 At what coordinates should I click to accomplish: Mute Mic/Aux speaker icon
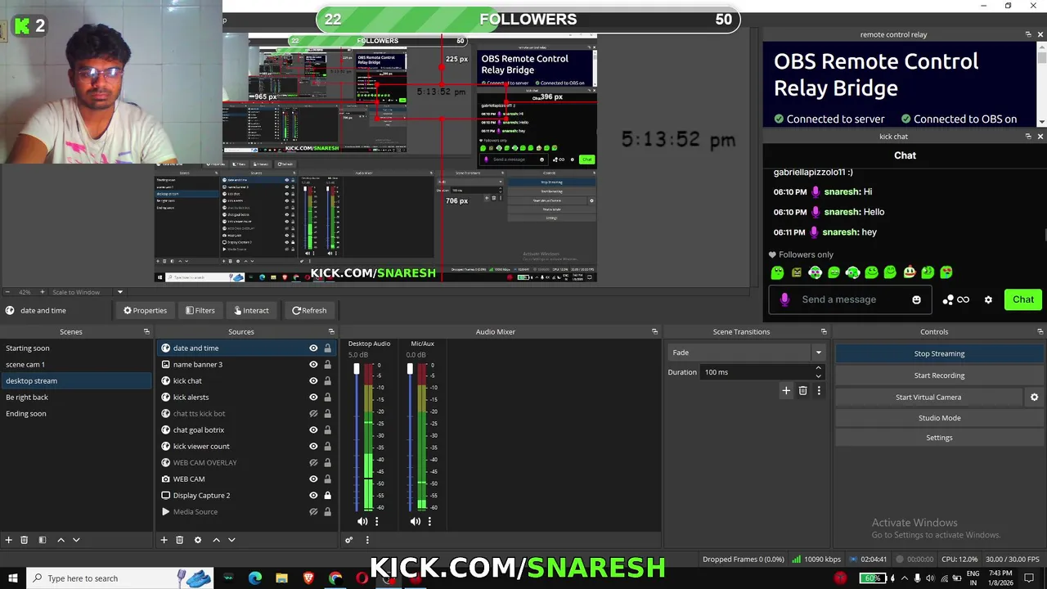416,521
